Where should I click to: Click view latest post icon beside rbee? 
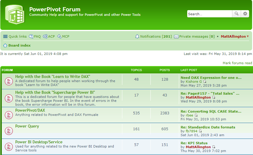point(196,115)
